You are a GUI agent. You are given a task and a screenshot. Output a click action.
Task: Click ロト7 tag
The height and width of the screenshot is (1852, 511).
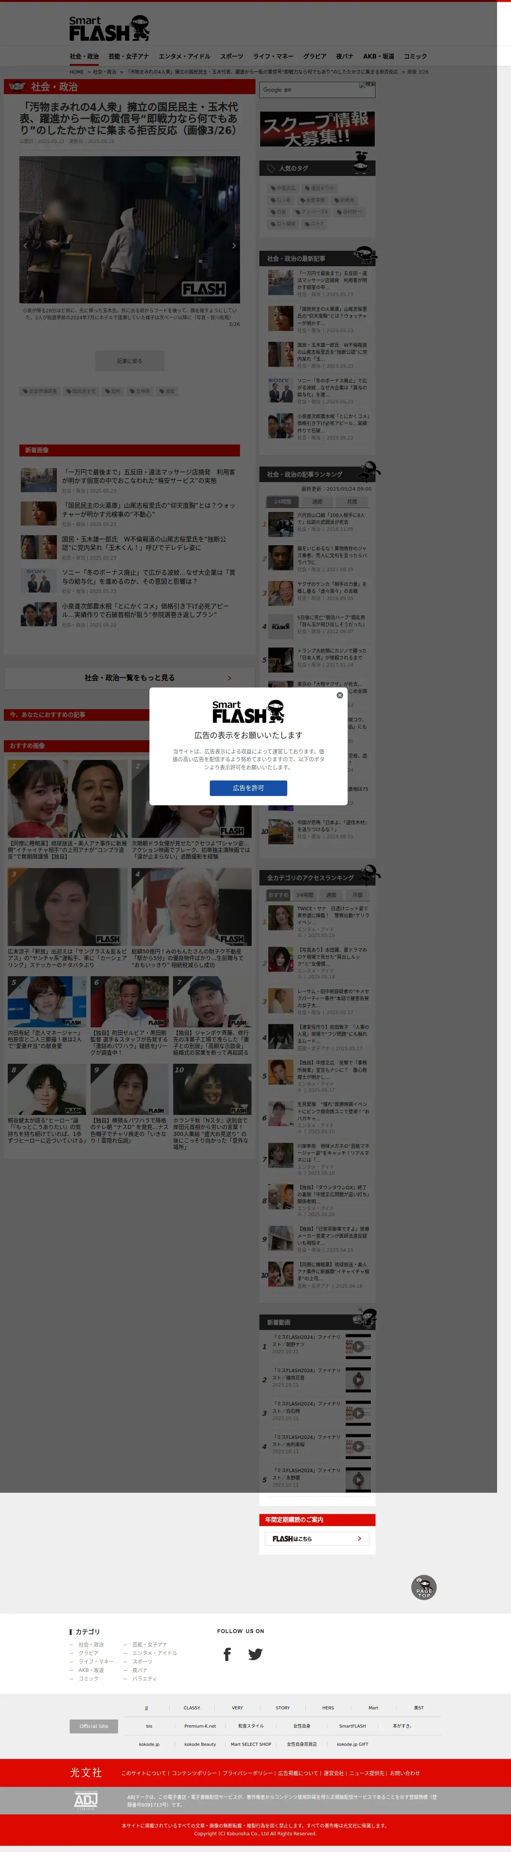[x=314, y=224]
